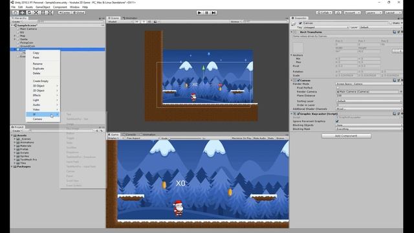Switch to the Console tab
The image size is (414, 233).
(129, 135)
